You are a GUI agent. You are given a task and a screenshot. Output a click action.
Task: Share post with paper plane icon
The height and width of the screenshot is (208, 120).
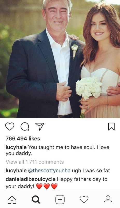(40, 127)
